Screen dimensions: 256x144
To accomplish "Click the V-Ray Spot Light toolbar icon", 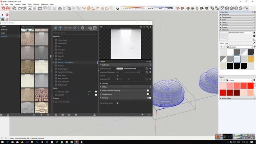I will (x=93, y=8).
